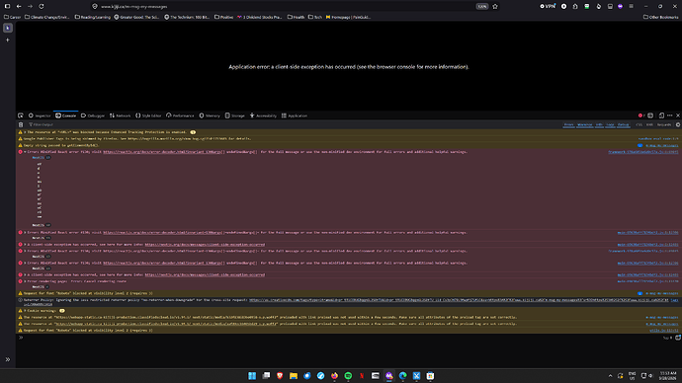Open the Homepage PainGuide bookmark
This screenshot has height=383, width=682.
pos(348,17)
